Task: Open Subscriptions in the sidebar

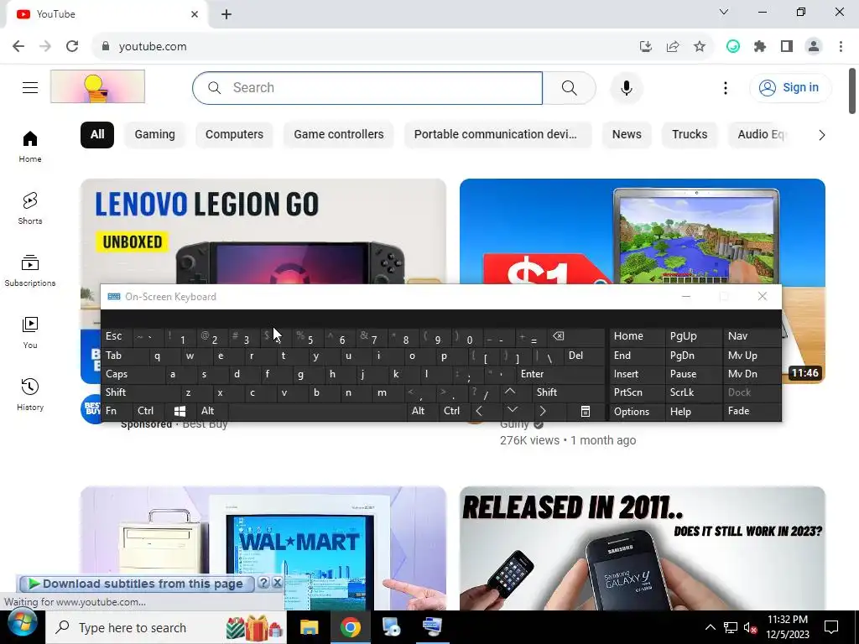Action: (x=30, y=271)
